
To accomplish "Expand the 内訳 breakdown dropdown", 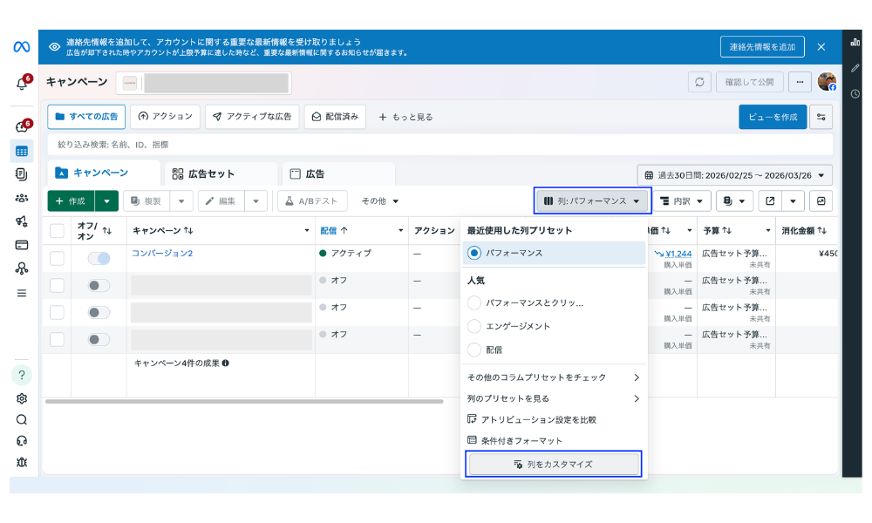I will 682,201.
